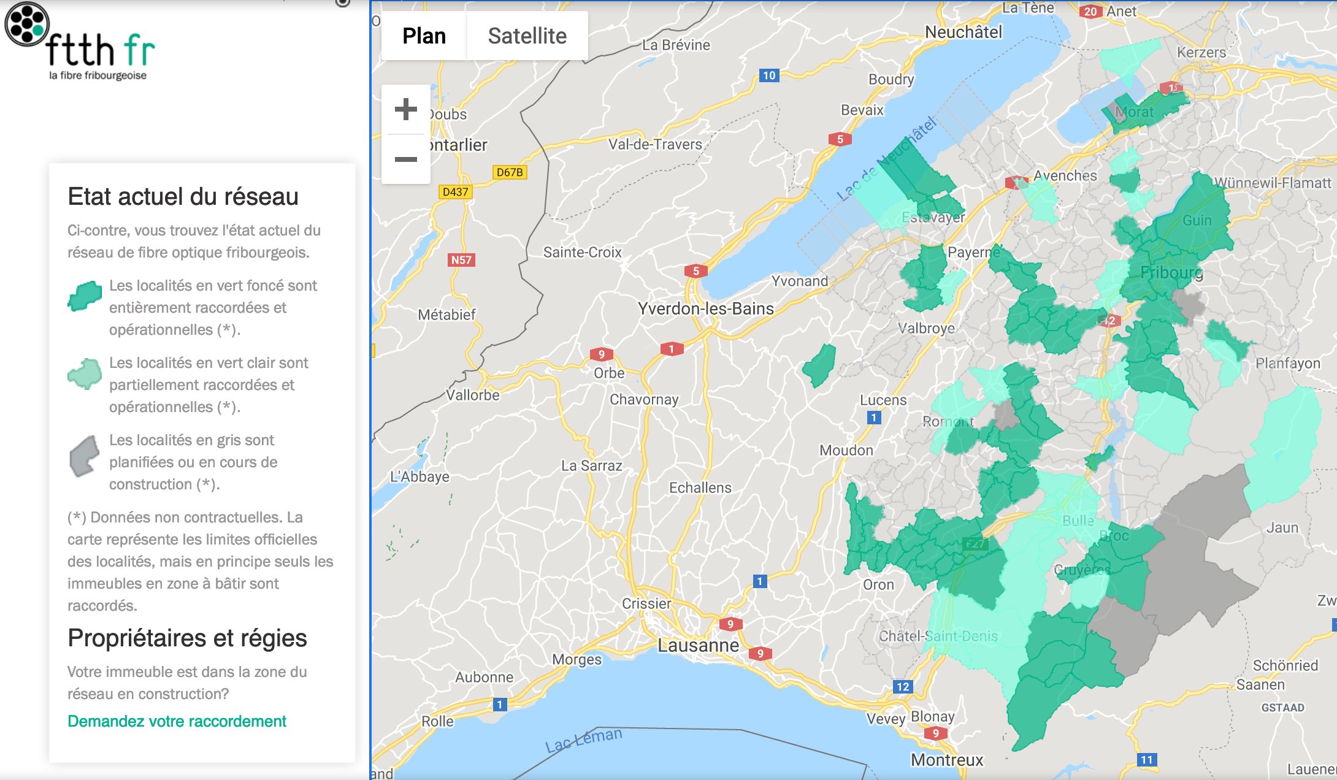Click the Morges label on map
Image resolution: width=1337 pixels, height=780 pixels.
pyautogui.click(x=577, y=659)
